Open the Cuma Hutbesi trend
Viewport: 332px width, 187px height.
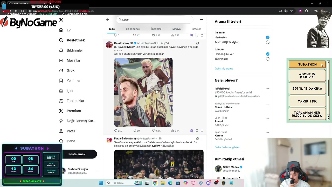pos(224,107)
